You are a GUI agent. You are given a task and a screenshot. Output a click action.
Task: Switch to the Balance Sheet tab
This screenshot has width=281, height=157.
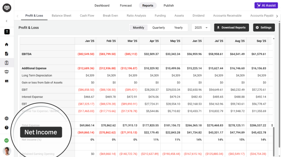tap(62, 16)
